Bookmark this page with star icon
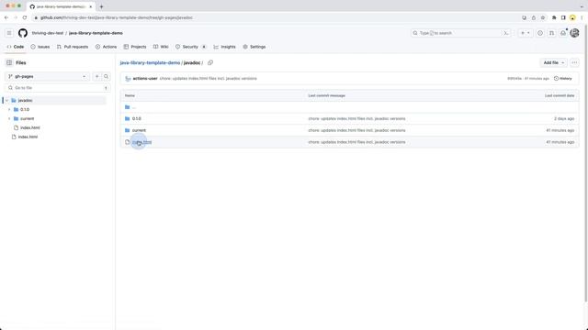This screenshot has width=588, height=330. click(x=543, y=17)
